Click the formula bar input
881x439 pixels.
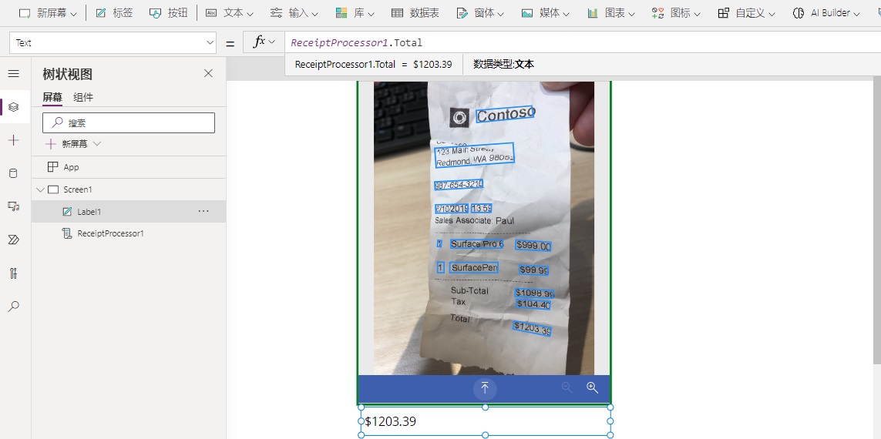[583, 42]
